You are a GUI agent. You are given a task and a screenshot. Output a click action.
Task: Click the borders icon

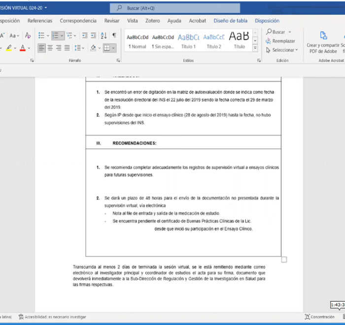point(107,48)
